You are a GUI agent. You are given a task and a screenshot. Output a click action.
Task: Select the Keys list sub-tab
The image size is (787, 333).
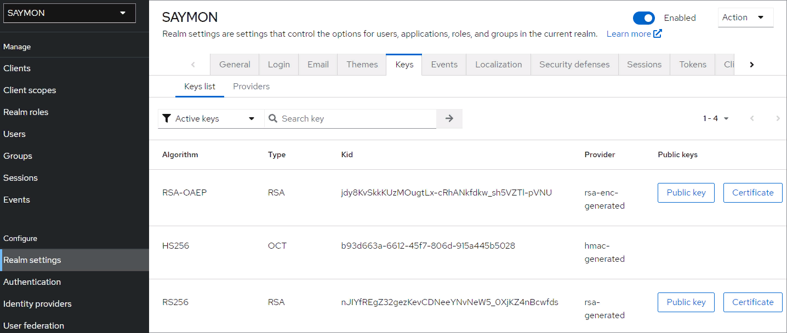(x=199, y=87)
